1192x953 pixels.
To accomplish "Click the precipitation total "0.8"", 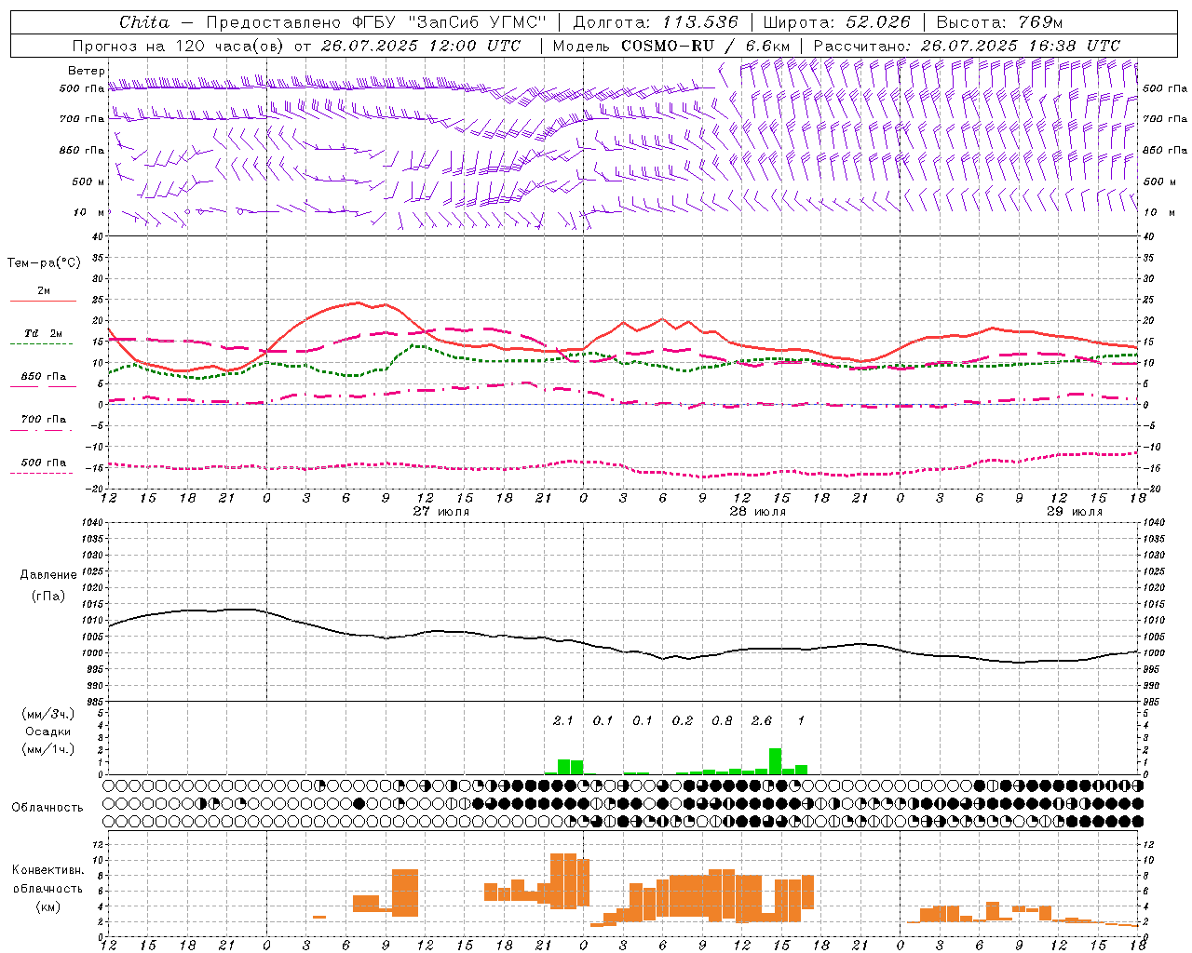I will coord(722,721).
